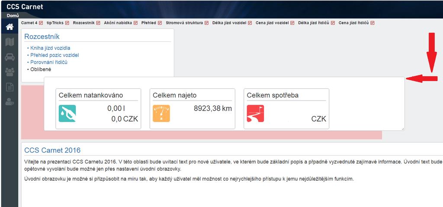Toggle the Carnet 4 checkbox
This screenshot has width=443, height=207.
pyautogui.click(x=41, y=23)
